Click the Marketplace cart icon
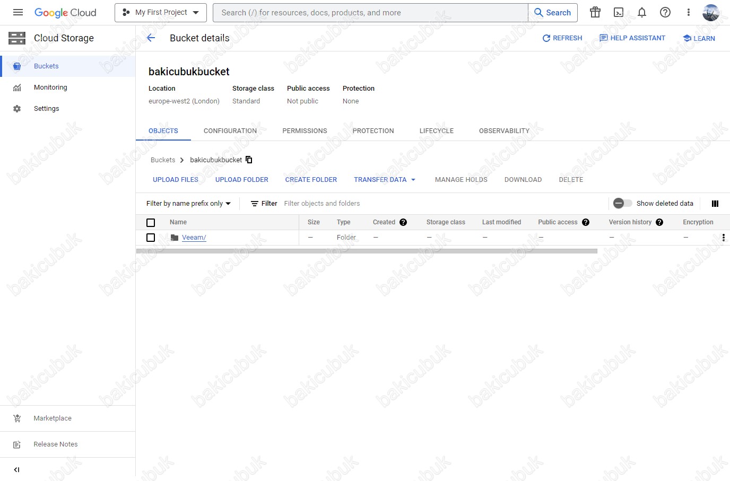The height and width of the screenshot is (481, 730). point(17,418)
